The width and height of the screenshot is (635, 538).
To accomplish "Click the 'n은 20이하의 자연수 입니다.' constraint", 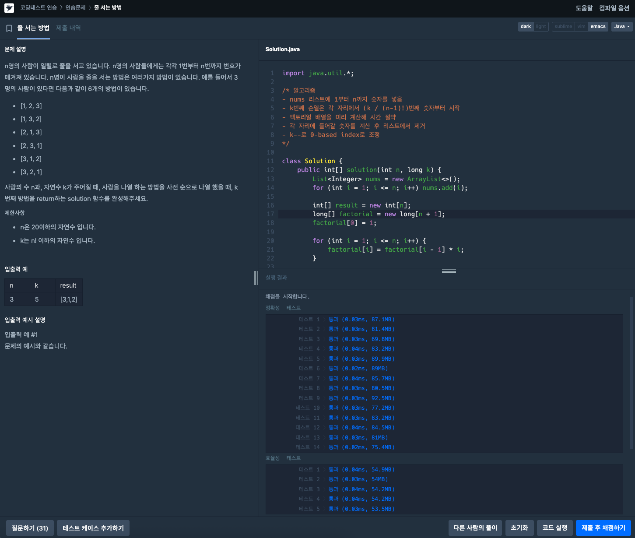I will (58, 227).
